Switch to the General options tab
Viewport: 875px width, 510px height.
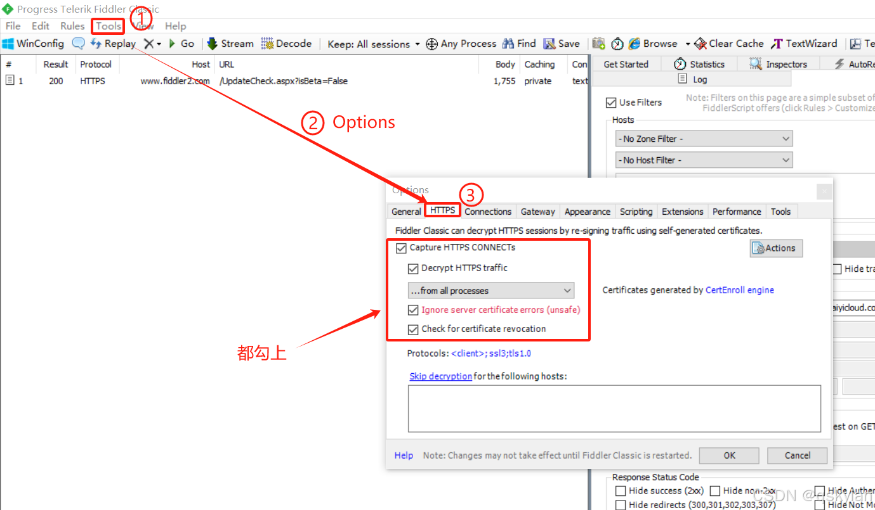tap(406, 212)
